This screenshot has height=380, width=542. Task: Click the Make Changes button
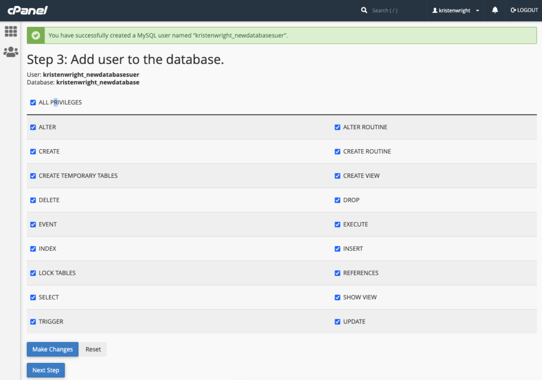point(52,349)
